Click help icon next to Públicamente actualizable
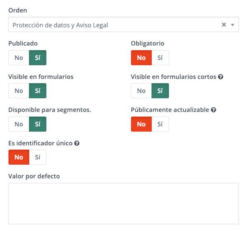247x230 pixels. (x=213, y=110)
